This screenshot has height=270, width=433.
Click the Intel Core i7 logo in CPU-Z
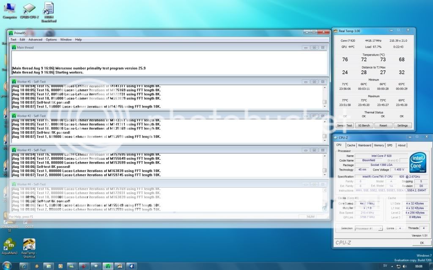417,162
